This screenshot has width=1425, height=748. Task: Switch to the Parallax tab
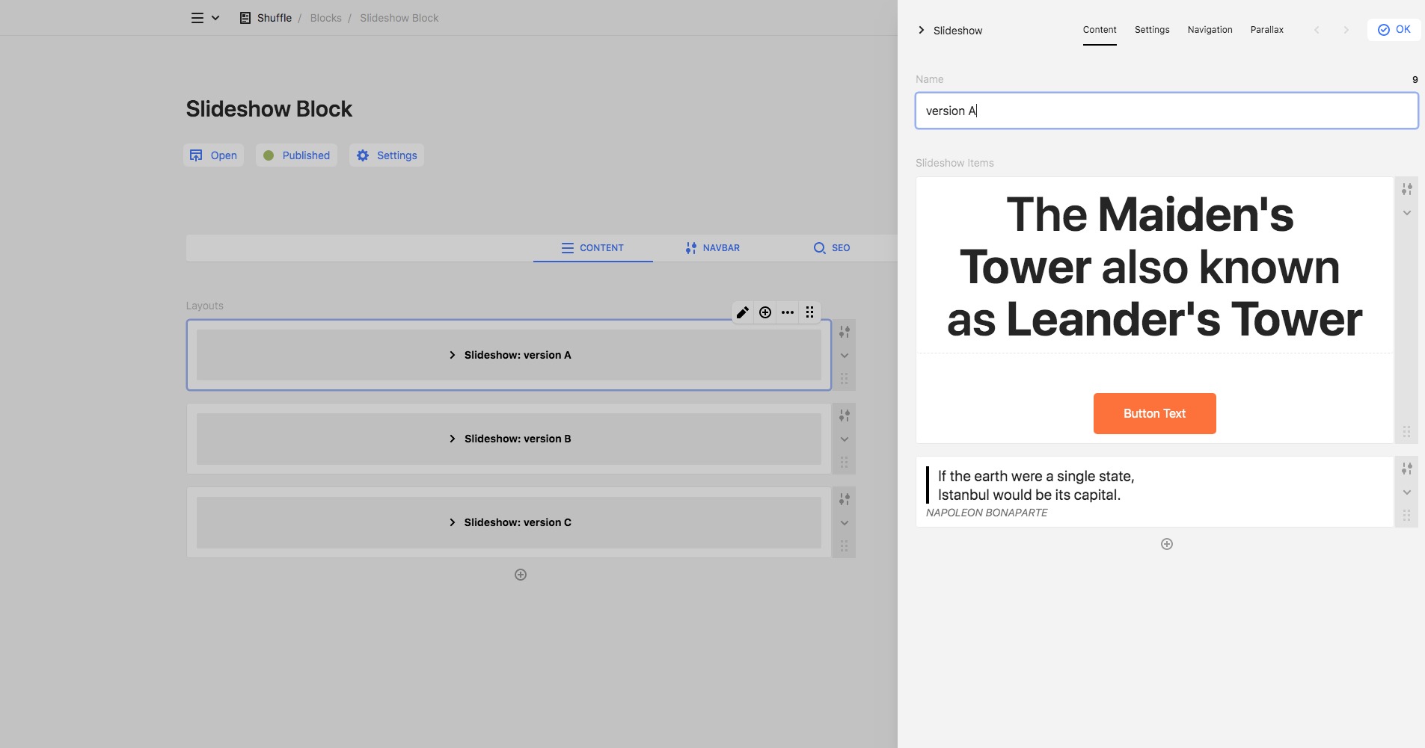1266,30
